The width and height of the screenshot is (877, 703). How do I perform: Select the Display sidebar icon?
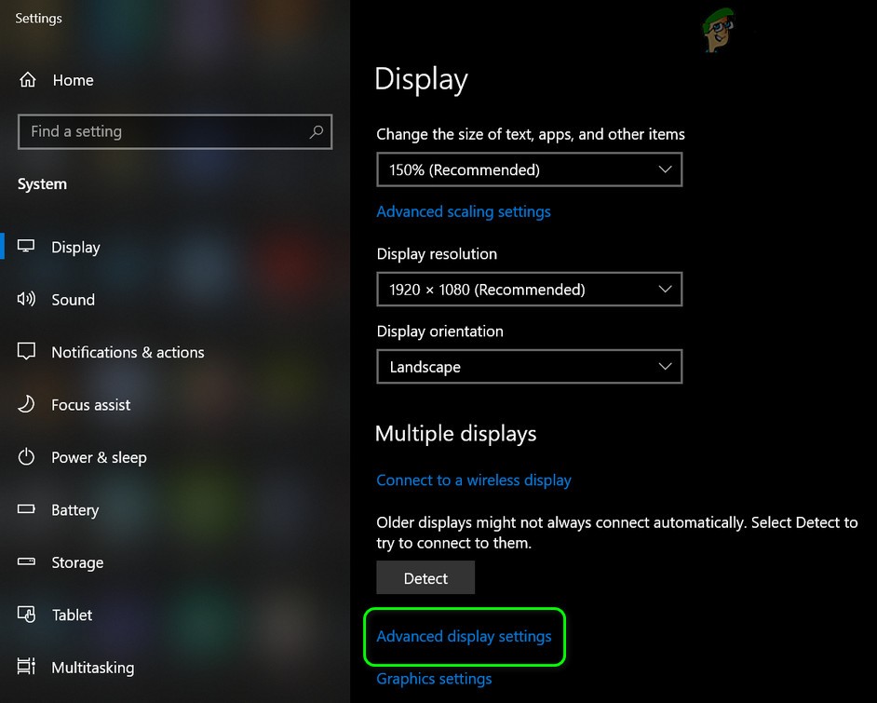click(26, 247)
